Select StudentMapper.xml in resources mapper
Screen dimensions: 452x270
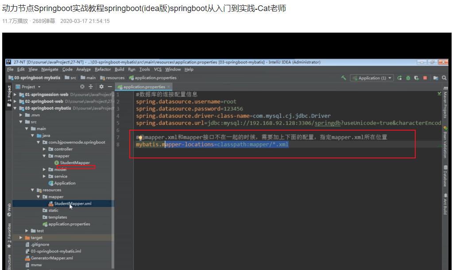pyautogui.click(x=70, y=204)
